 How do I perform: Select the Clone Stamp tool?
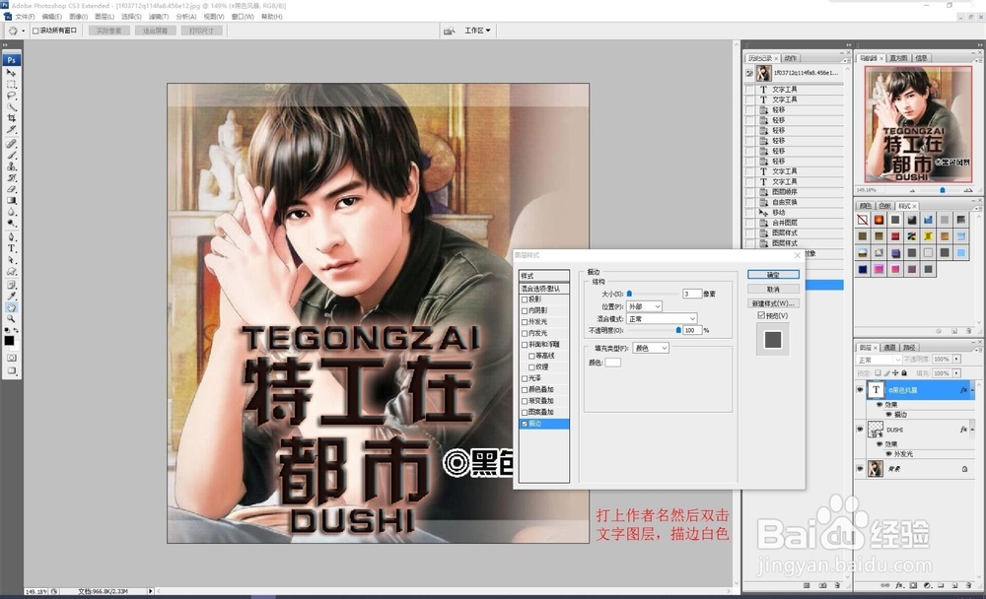click(x=11, y=166)
